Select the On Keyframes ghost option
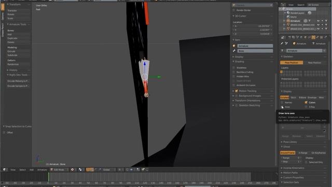The height and width of the screenshot is (187, 332). [x=319, y=153]
